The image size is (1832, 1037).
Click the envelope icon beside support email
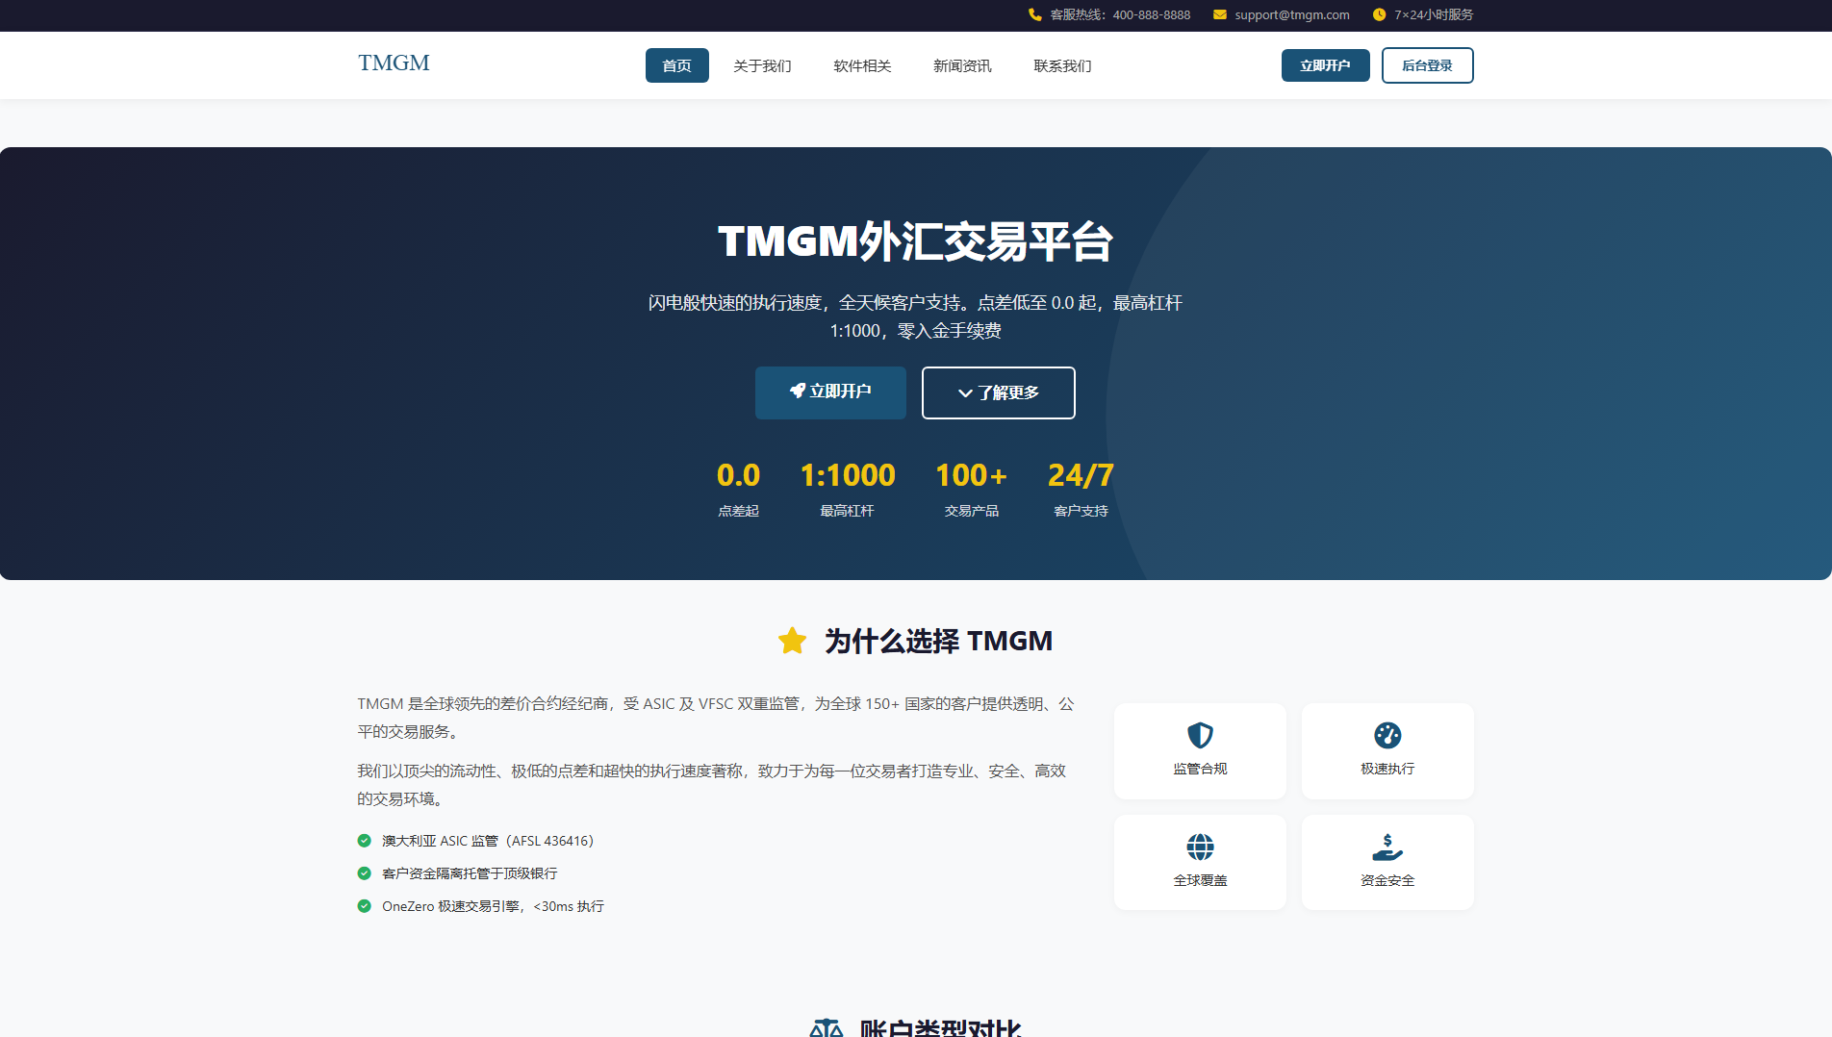(x=1219, y=14)
